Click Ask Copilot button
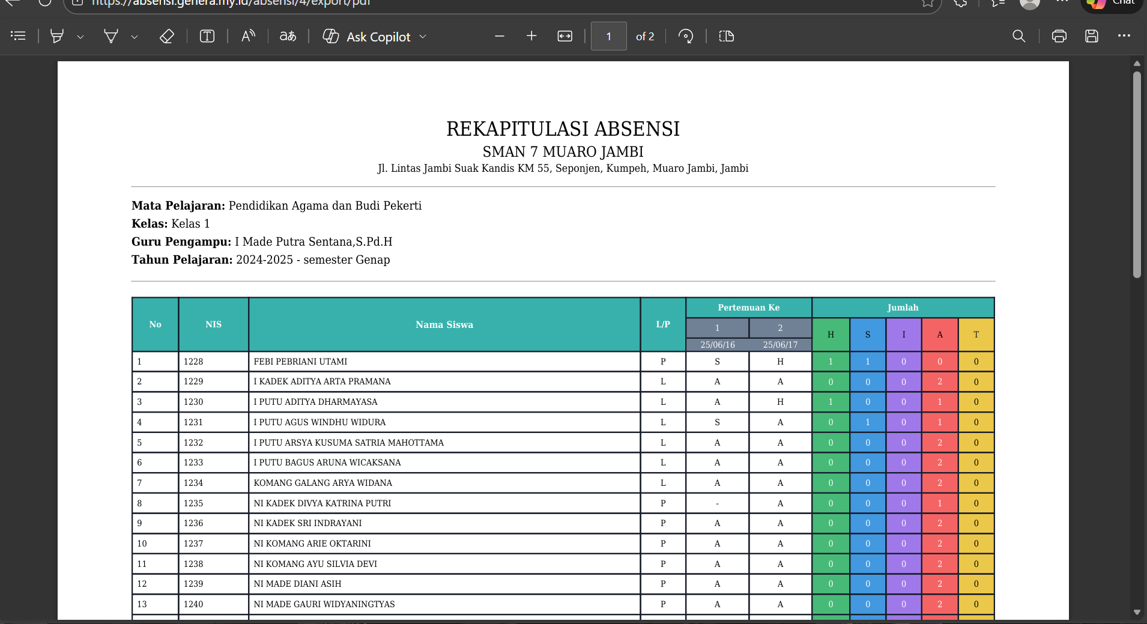Screen dimensions: 1147x624 366,37
